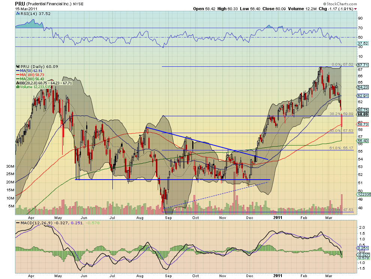
Task: Click the Chg -1.17 (-1.91%) text
Action: click(336, 9)
